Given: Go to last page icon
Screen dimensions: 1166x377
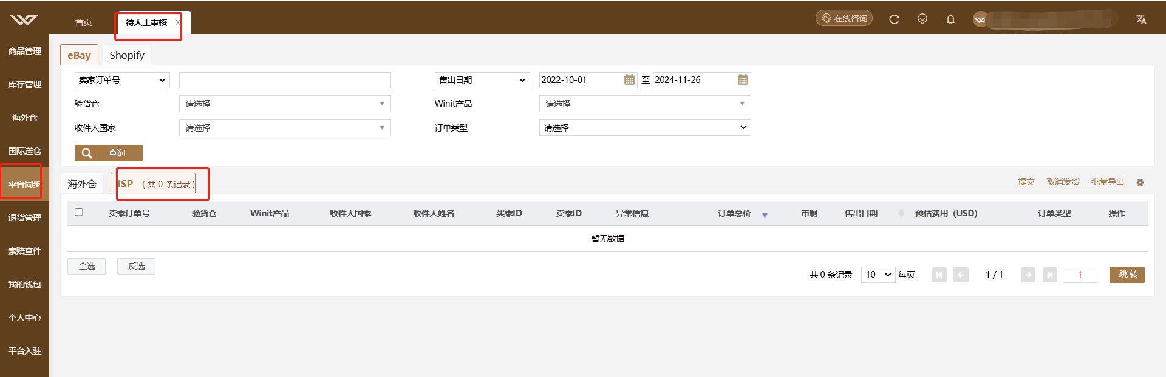Looking at the screenshot, I should [x=1050, y=275].
